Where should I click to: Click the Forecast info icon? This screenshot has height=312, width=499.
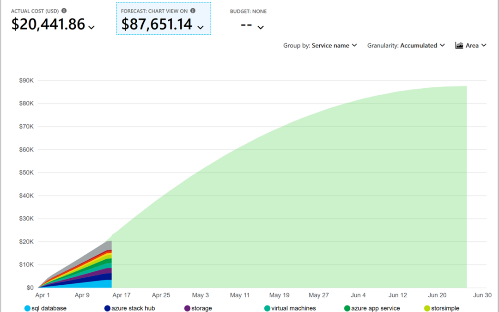pyautogui.click(x=193, y=11)
